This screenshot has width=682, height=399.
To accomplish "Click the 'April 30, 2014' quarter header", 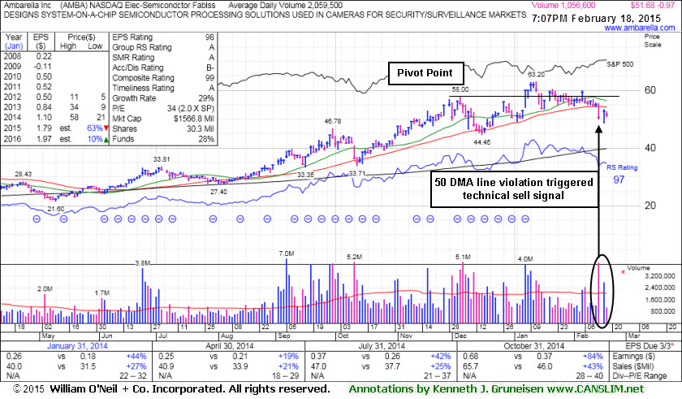I will [x=230, y=346].
